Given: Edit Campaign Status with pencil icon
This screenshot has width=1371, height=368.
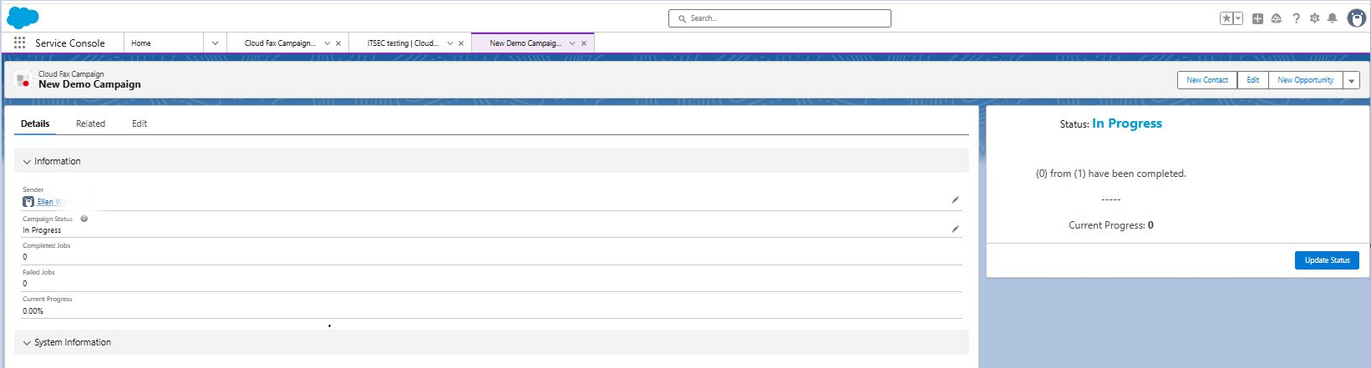Looking at the screenshot, I should [955, 229].
